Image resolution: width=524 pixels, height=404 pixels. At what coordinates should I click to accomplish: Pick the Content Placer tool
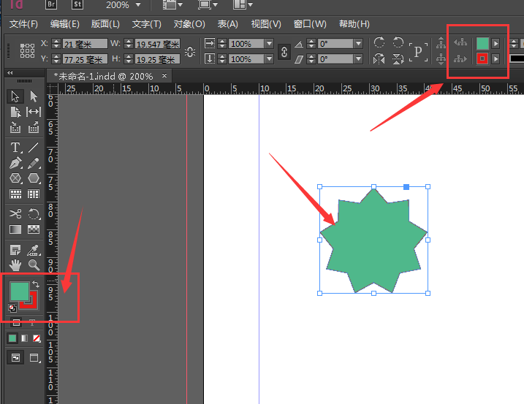[34, 127]
